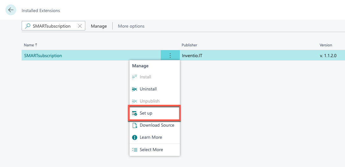Click the Learn More info icon

[134, 137]
